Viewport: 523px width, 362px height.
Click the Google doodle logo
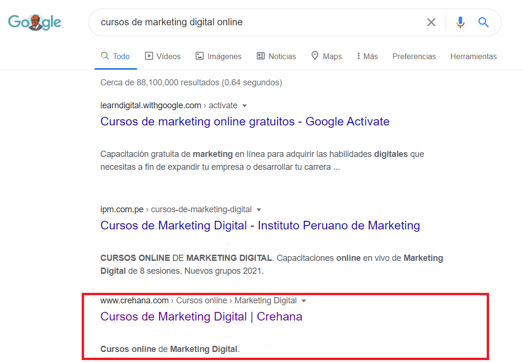[x=34, y=22]
